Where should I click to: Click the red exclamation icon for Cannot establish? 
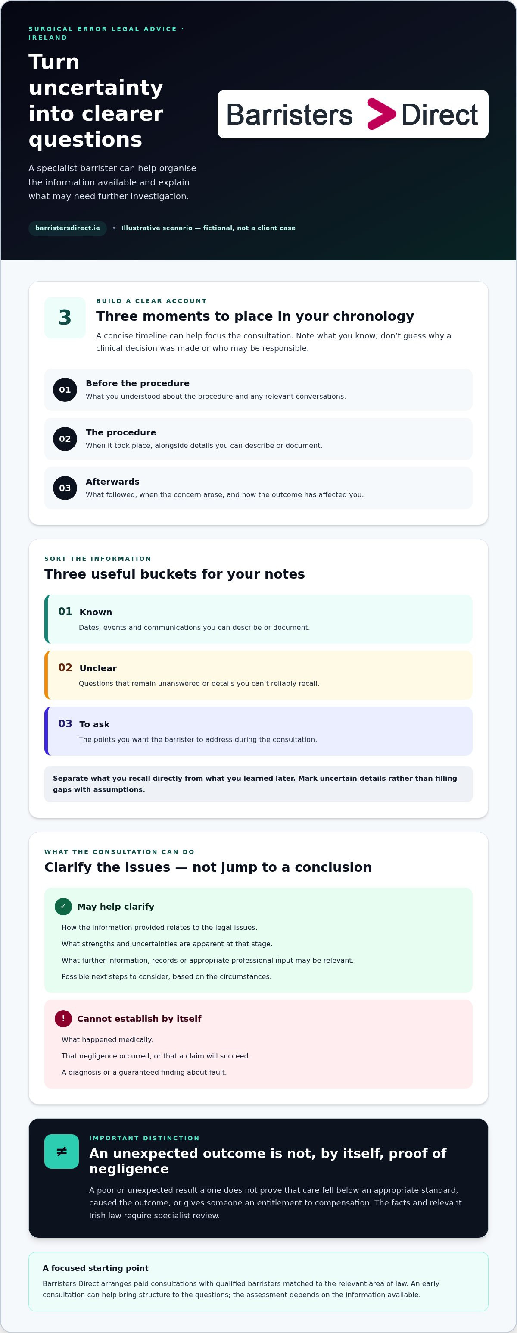click(63, 1018)
